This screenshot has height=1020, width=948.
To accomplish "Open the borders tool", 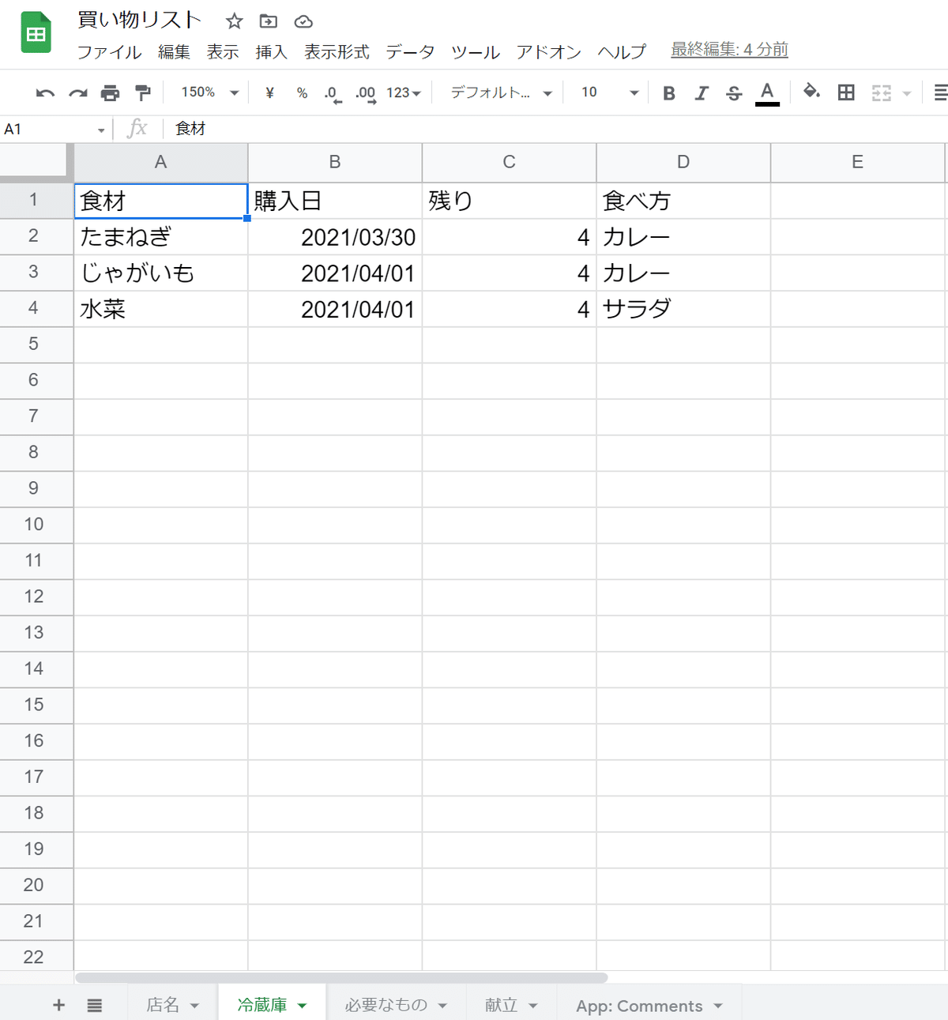I will (846, 92).
